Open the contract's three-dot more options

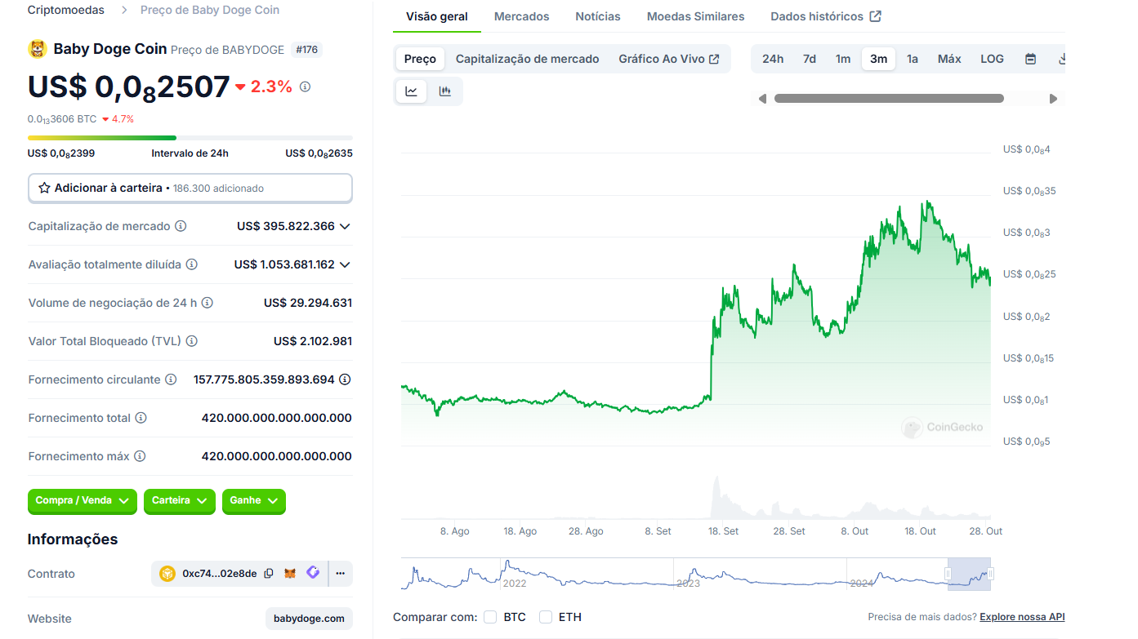(341, 574)
